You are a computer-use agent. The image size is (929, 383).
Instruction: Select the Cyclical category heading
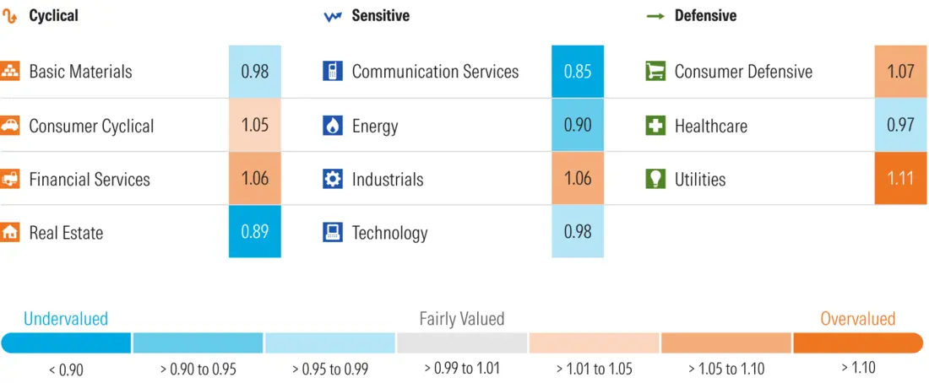pos(53,16)
